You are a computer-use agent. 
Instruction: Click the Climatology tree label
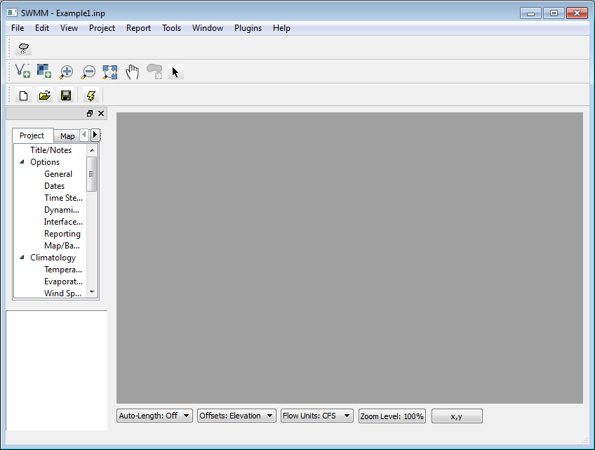[x=53, y=258]
